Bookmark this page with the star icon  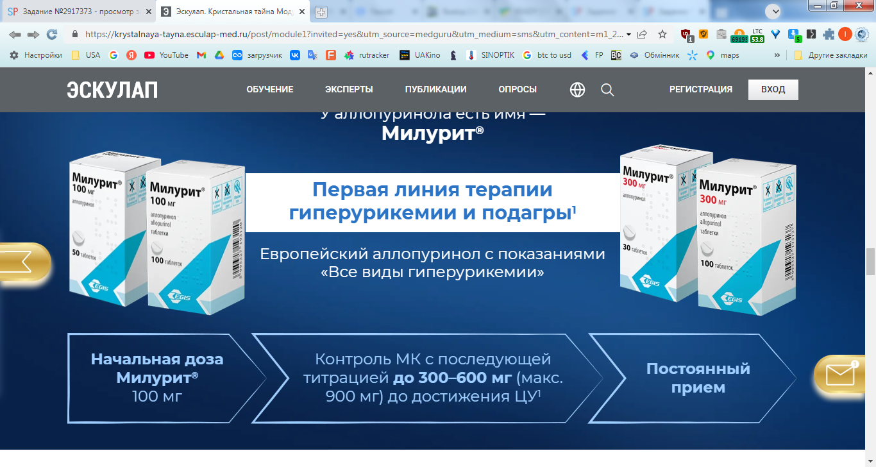click(x=662, y=34)
